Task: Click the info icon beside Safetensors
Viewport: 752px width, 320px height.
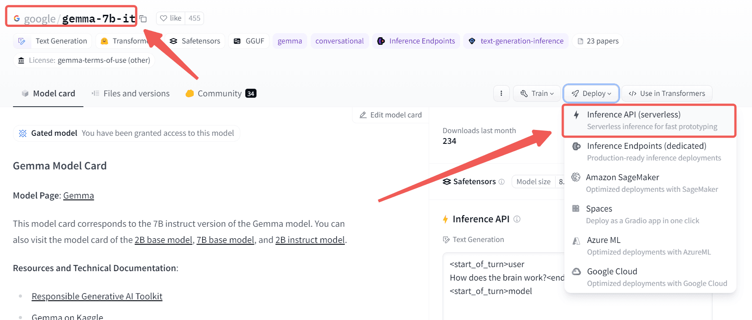Action: (501, 182)
